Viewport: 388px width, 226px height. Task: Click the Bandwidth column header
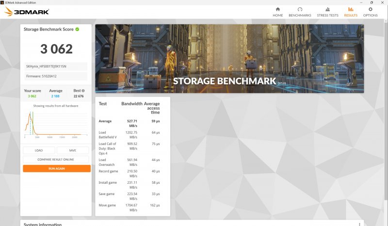coord(131,104)
